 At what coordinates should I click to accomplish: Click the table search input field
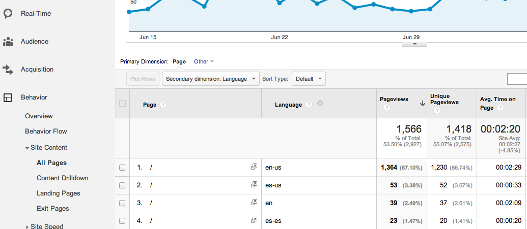coord(517,79)
